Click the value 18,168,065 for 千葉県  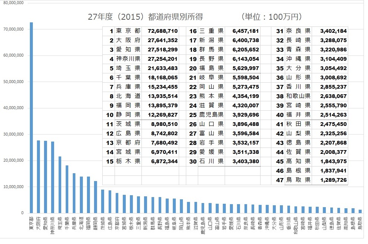(163, 77)
